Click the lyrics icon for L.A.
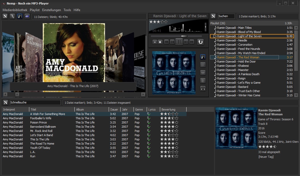 pyautogui.click(x=149, y=152)
